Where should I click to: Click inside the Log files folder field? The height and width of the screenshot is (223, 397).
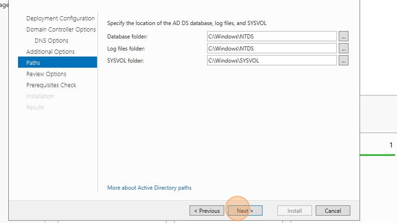pos(272,49)
